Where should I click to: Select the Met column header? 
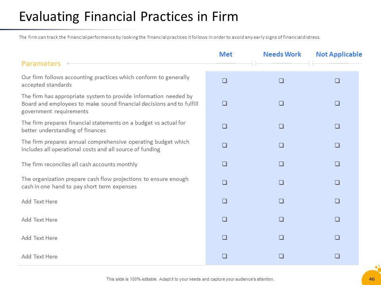(x=226, y=55)
